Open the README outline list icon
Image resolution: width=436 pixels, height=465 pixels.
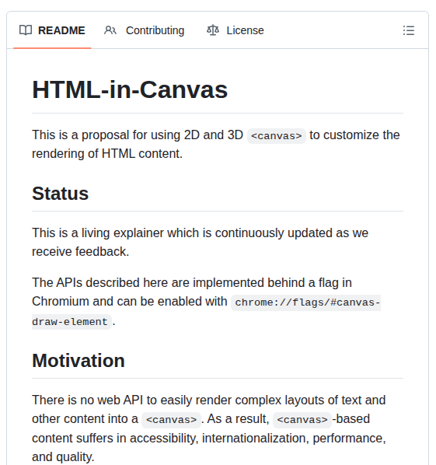409,30
